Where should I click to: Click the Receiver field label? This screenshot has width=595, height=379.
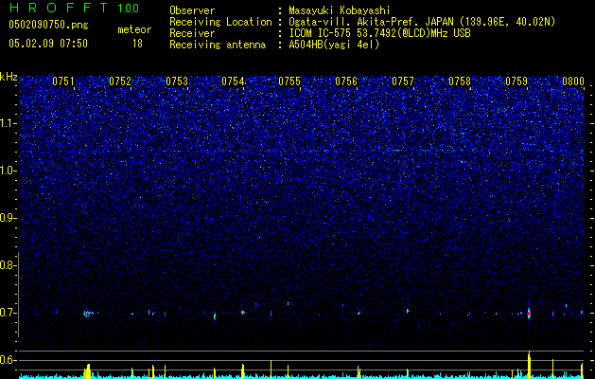192,33
